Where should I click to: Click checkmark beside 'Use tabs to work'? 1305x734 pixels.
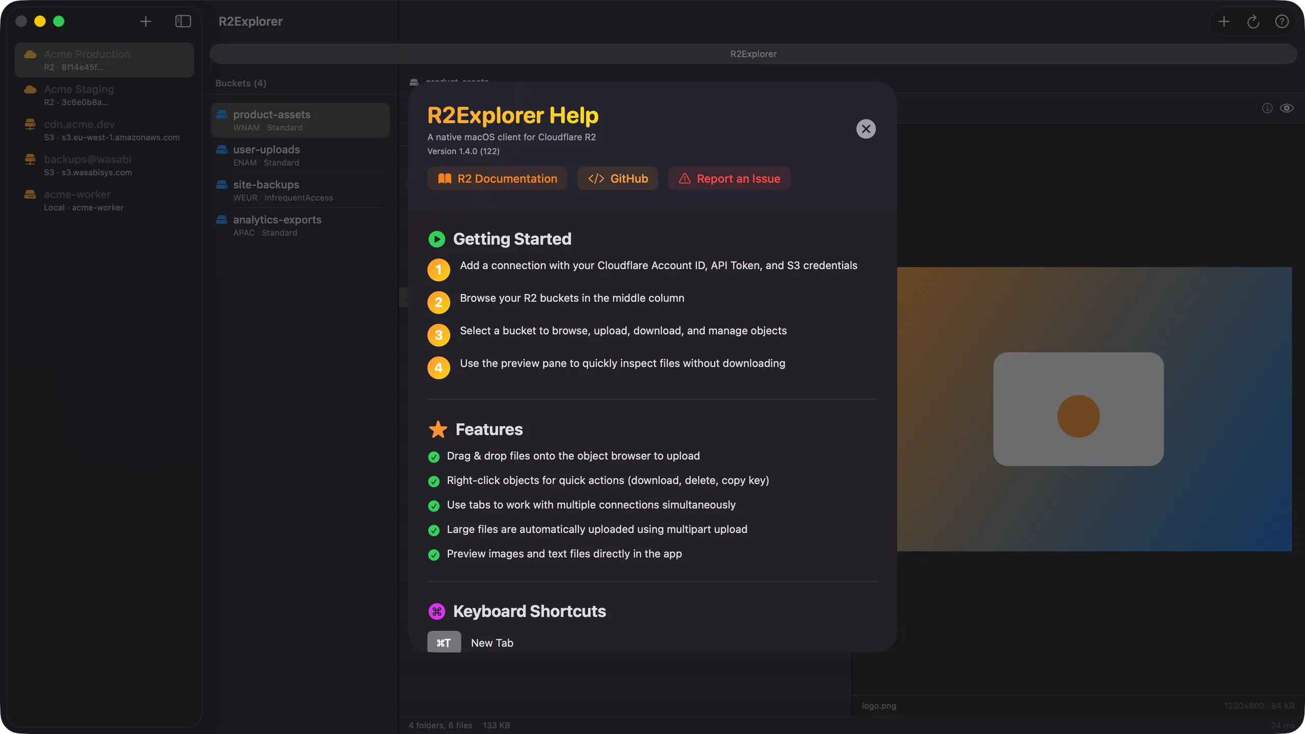tap(434, 506)
